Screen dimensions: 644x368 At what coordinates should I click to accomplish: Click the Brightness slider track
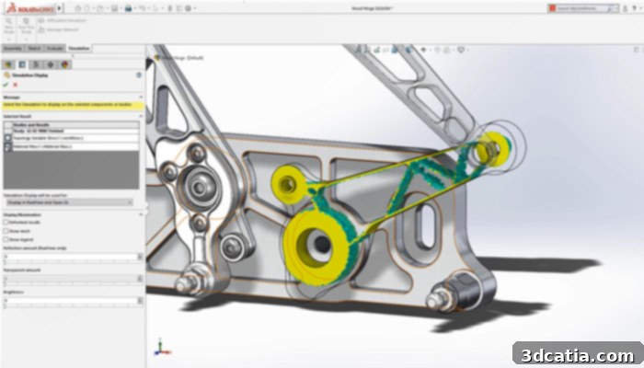pos(73,306)
